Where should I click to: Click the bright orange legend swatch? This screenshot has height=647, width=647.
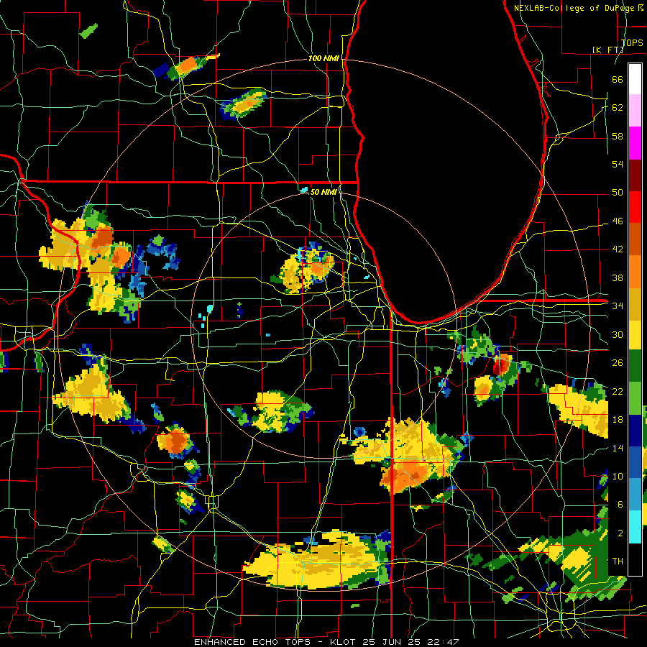(x=635, y=271)
